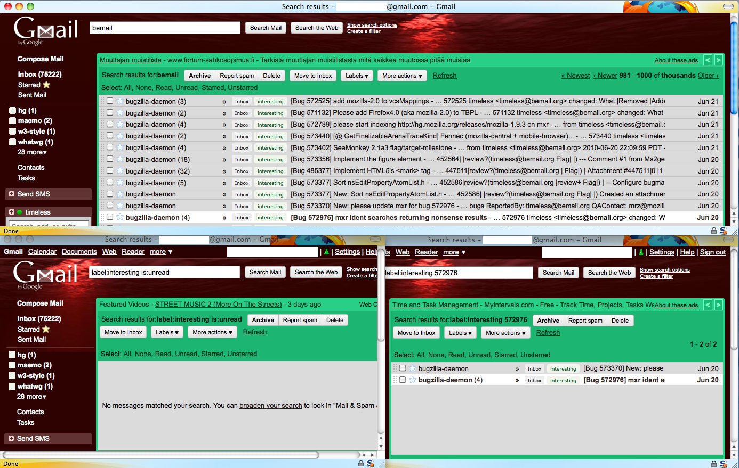Click the Gmail logo in the bemail window

[46, 31]
